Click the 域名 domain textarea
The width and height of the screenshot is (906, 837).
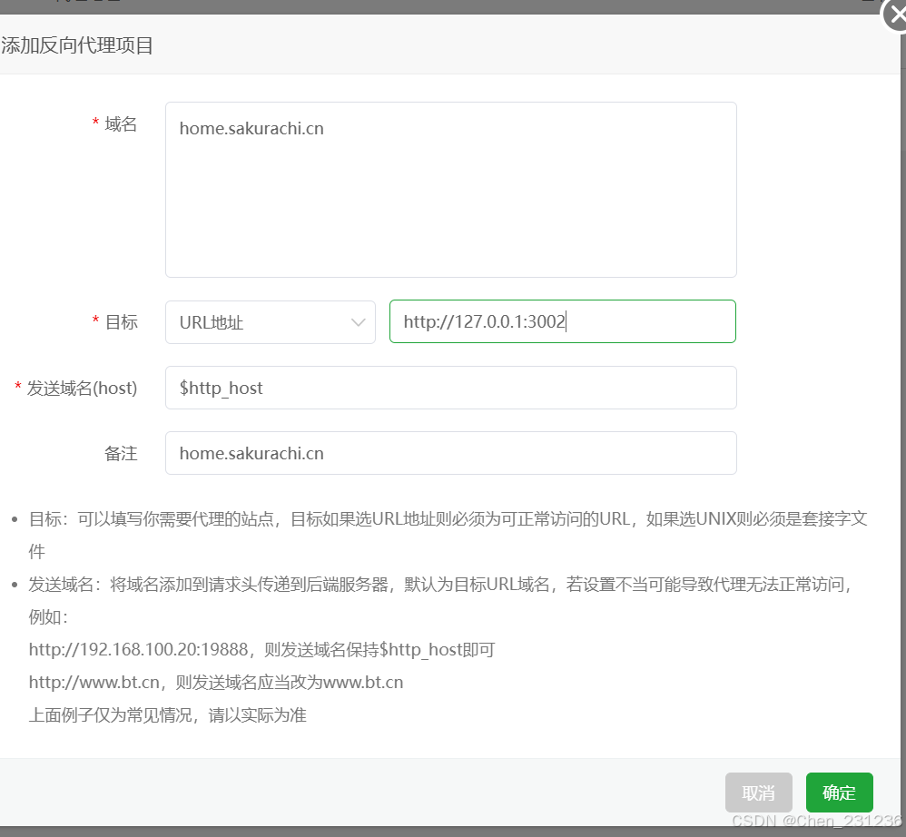tap(450, 190)
